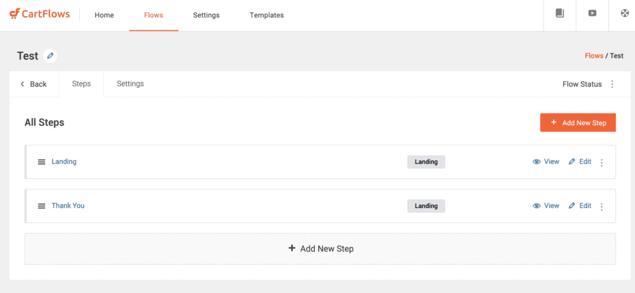Image resolution: width=635 pixels, height=293 pixels.
Task: Open the three-dot menu for Thank You step
Action: click(x=601, y=207)
